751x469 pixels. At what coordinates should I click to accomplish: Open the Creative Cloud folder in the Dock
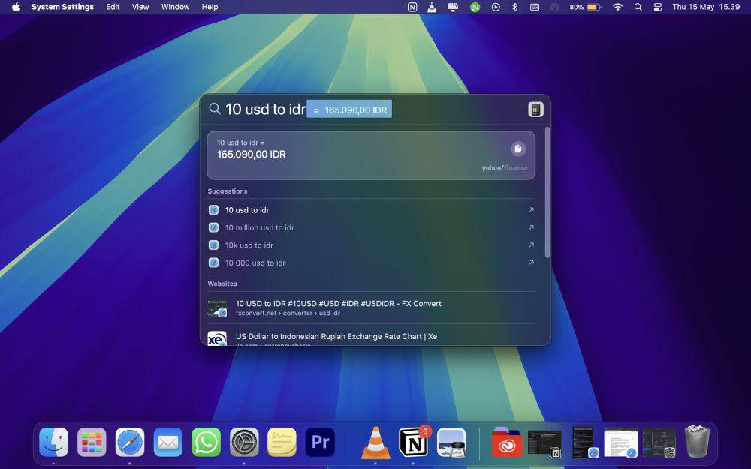click(507, 442)
